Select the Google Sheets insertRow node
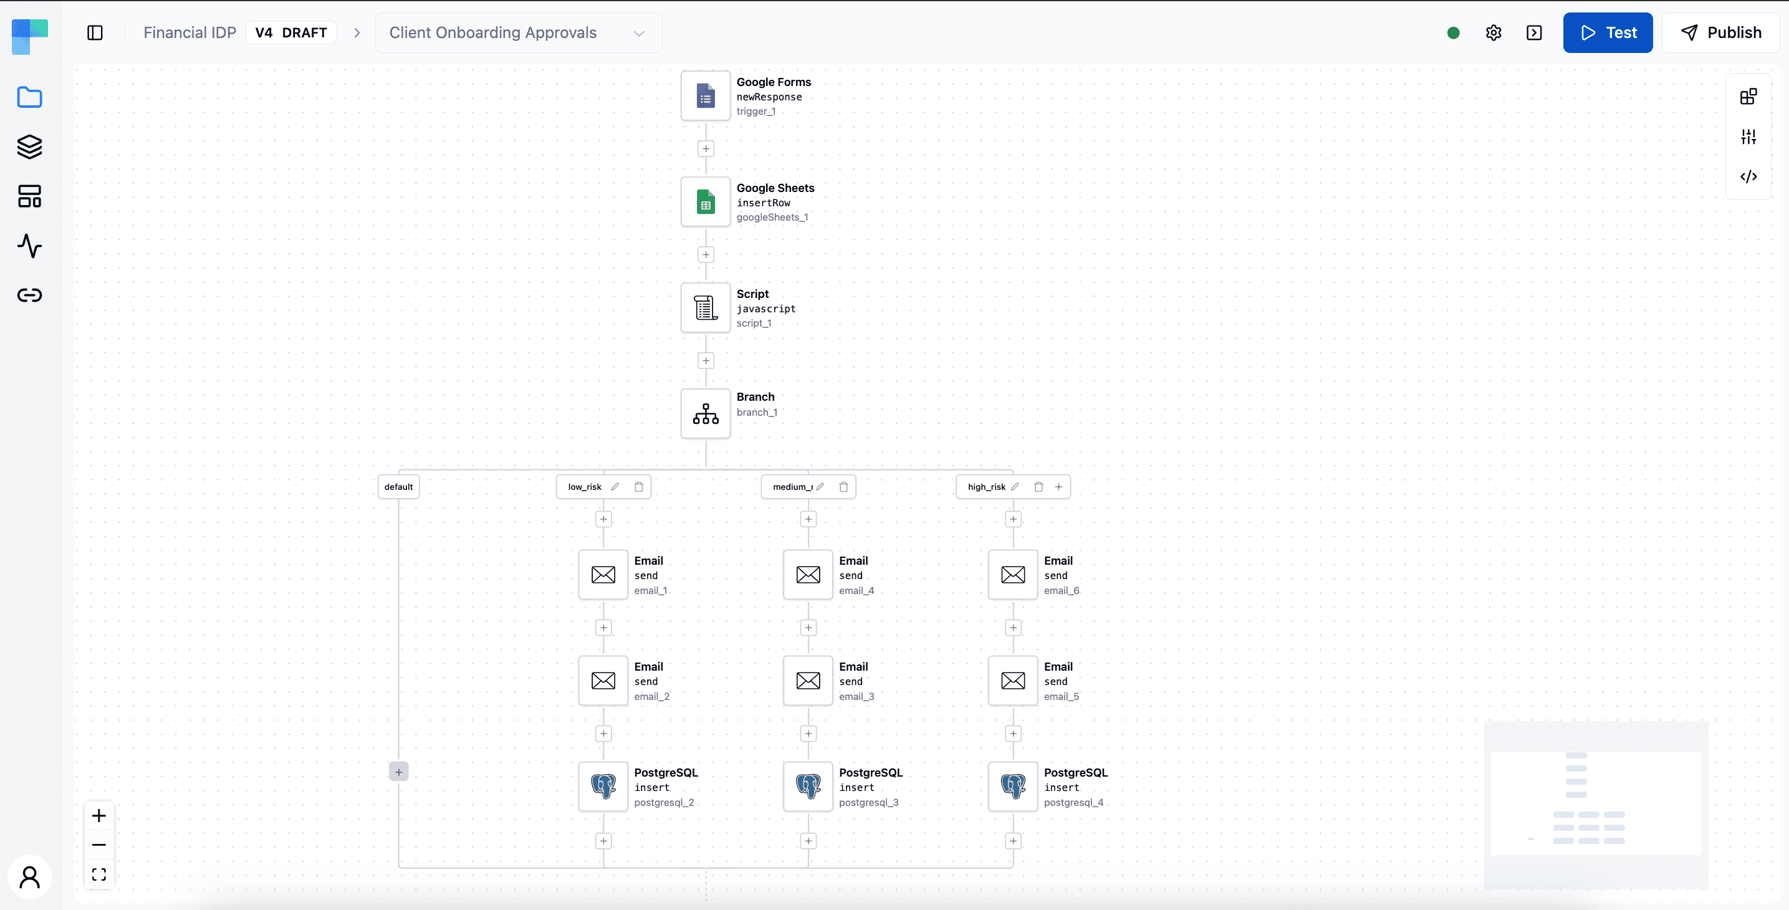This screenshot has width=1789, height=910. pyautogui.click(x=705, y=201)
